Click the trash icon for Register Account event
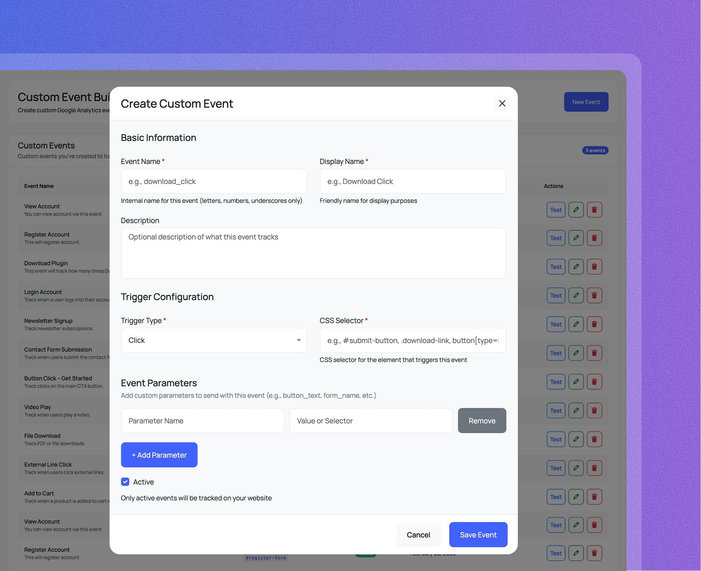The width and height of the screenshot is (701, 571). pyautogui.click(x=594, y=238)
